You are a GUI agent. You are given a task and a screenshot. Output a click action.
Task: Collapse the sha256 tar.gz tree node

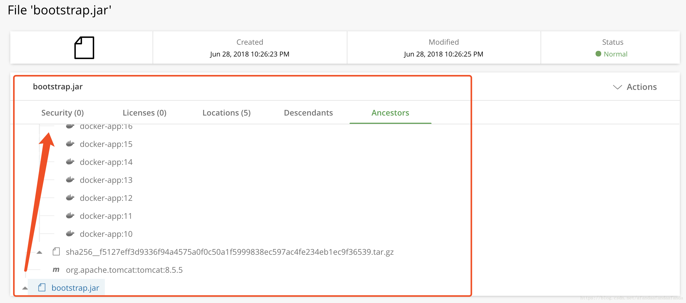click(x=39, y=252)
